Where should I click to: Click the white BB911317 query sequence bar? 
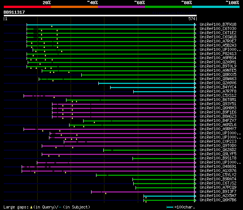(x=100, y=16)
